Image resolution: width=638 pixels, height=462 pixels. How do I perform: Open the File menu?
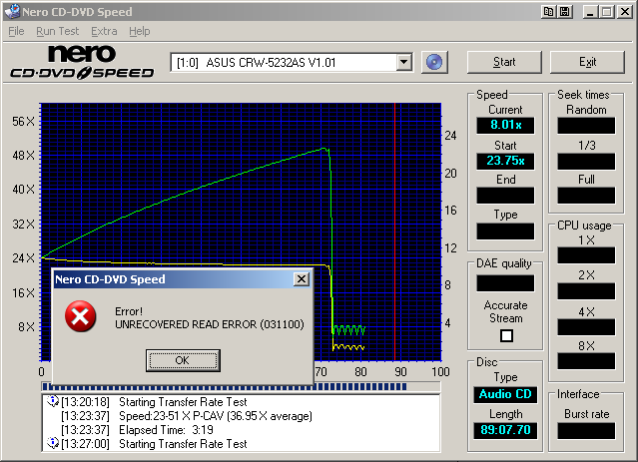(x=16, y=31)
